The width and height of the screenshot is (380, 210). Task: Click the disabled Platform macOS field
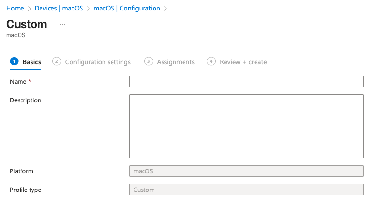(246, 171)
